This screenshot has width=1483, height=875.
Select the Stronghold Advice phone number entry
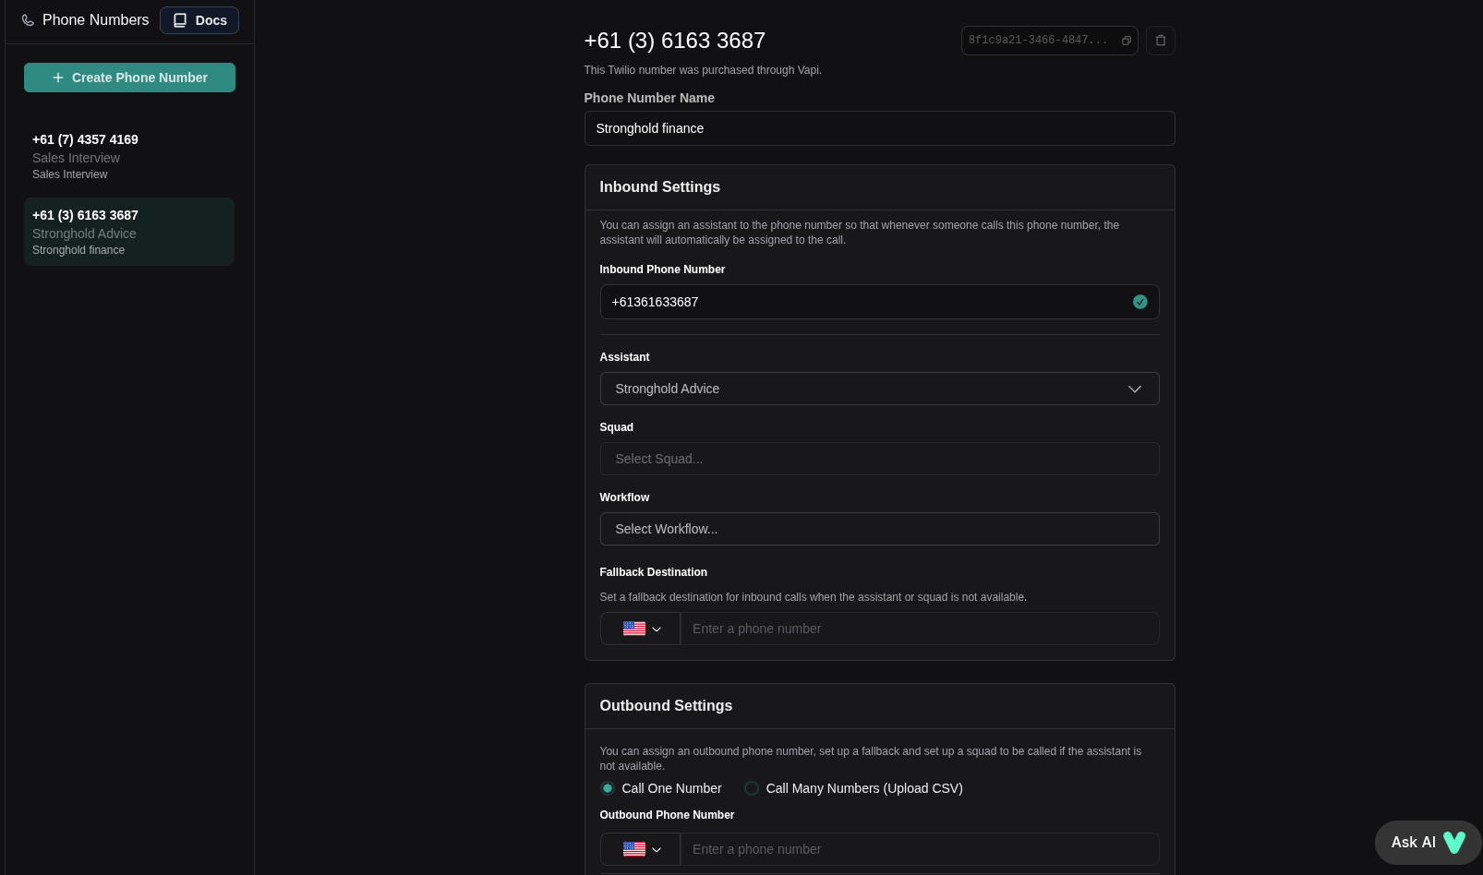[129, 232]
